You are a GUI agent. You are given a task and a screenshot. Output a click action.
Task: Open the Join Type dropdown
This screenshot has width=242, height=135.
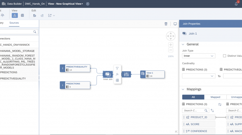click(x=199, y=56)
